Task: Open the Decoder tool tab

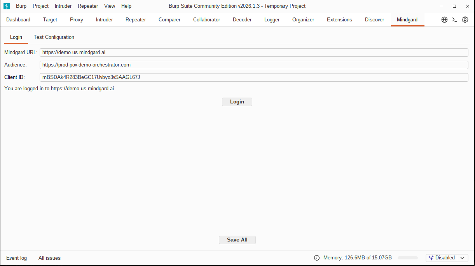Action: point(242,19)
